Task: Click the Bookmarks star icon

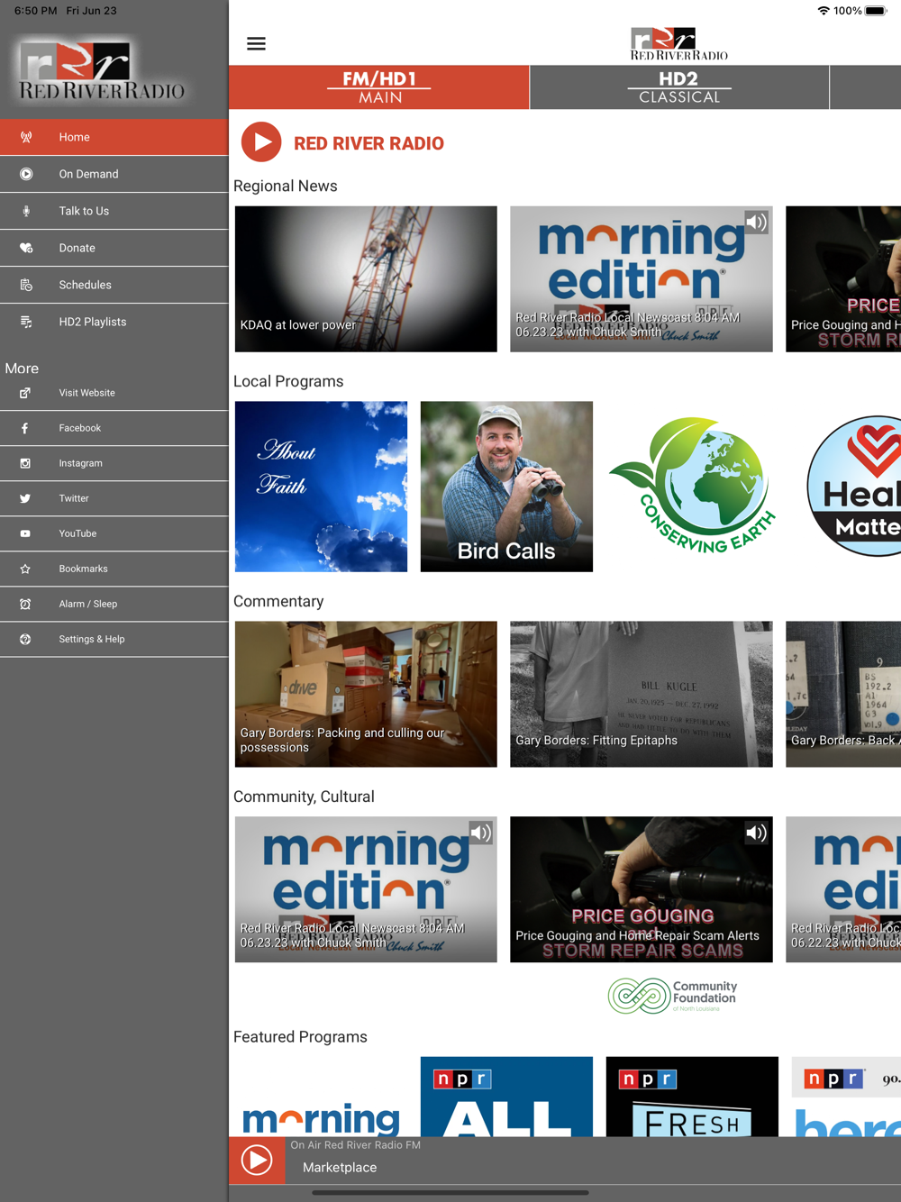Action: (x=25, y=569)
